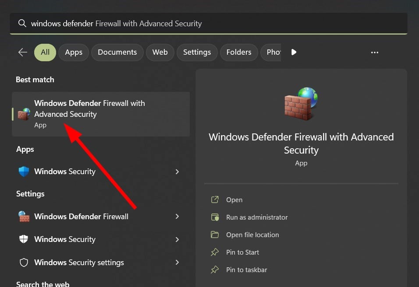Open Windows Defender Firewall with Advanced Security
The image size is (419, 287).
click(89, 108)
